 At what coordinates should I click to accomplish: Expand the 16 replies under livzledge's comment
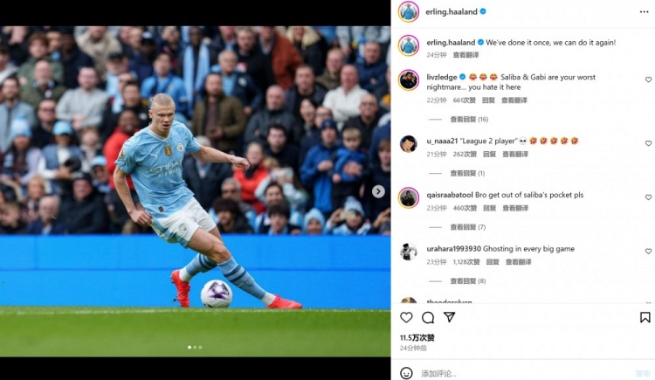(469, 119)
